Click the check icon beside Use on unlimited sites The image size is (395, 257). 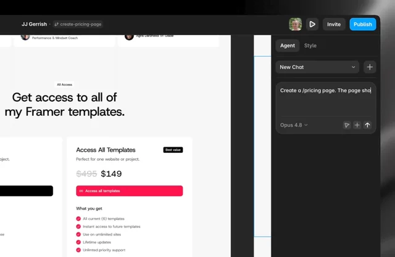point(78,234)
